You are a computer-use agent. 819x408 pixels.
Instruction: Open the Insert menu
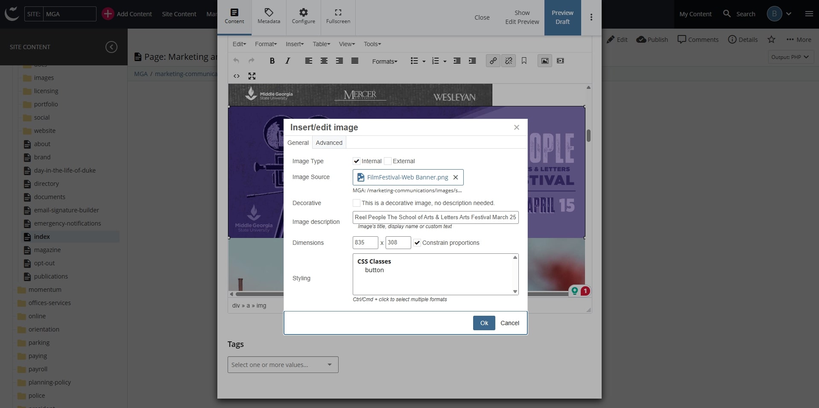(x=295, y=44)
